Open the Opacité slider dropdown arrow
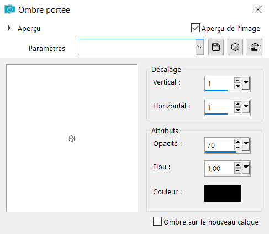 click(246, 145)
